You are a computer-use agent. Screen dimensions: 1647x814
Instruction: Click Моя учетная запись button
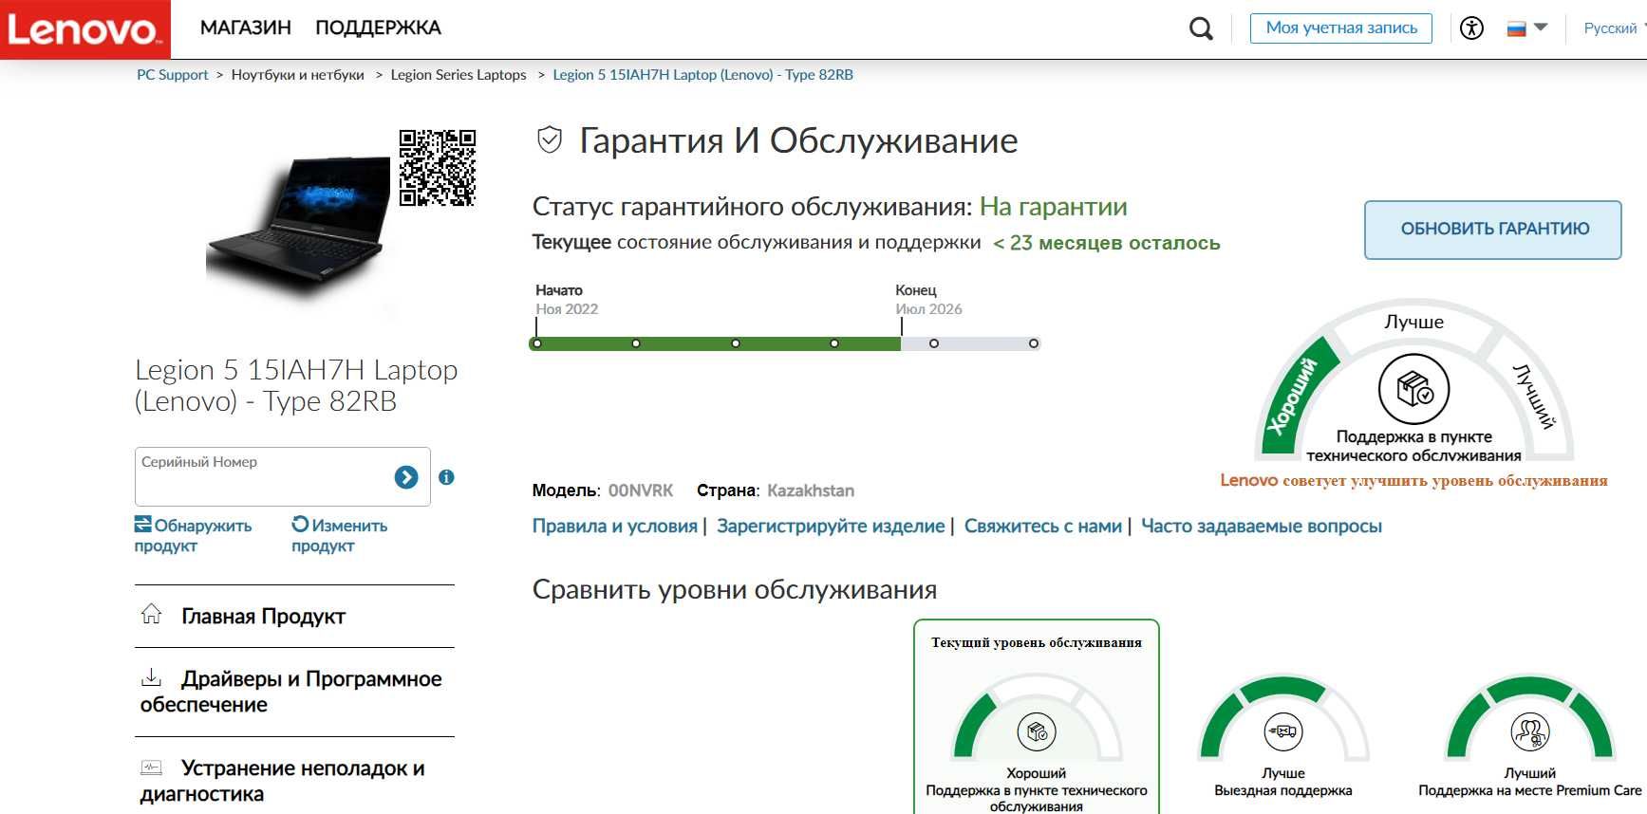[1341, 28]
